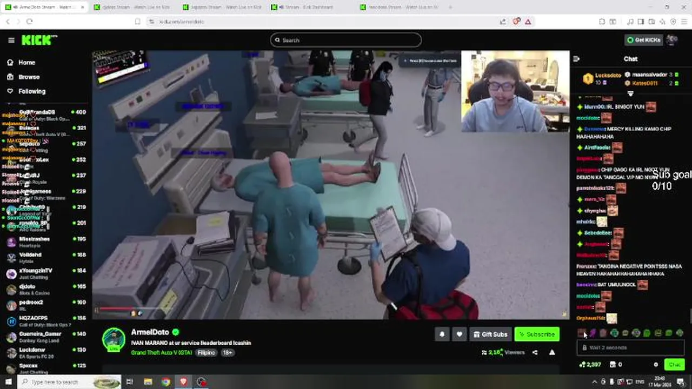Open the hamburger sidebar menu

click(x=11, y=40)
